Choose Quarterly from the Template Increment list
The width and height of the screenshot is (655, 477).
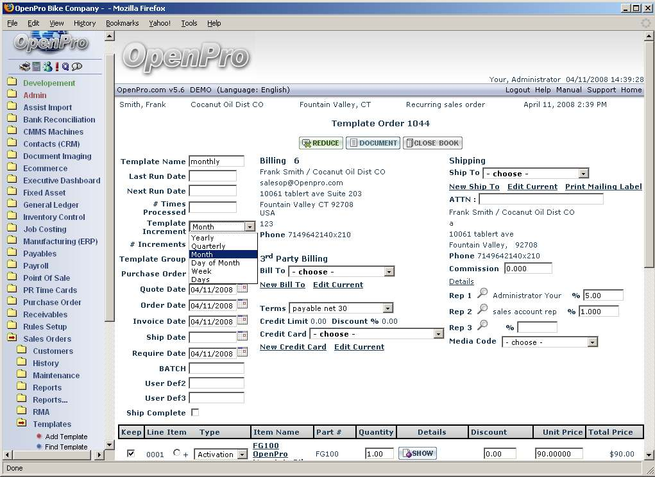[x=208, y=246]
